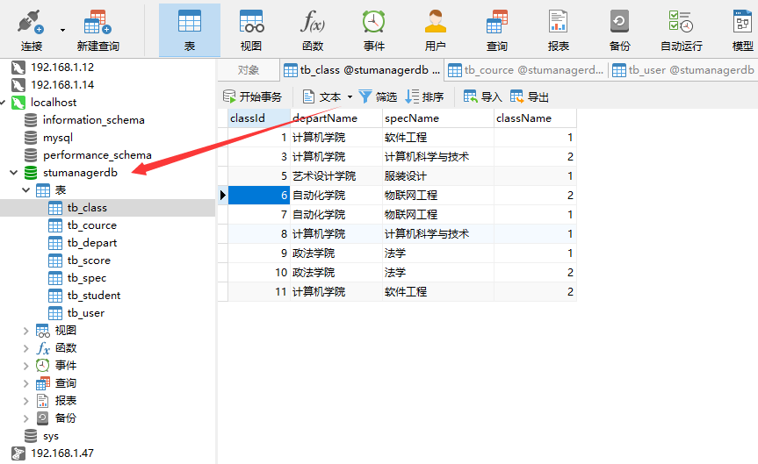
Task: Click the 排序 sort button
Action: [x=424, y=97]
